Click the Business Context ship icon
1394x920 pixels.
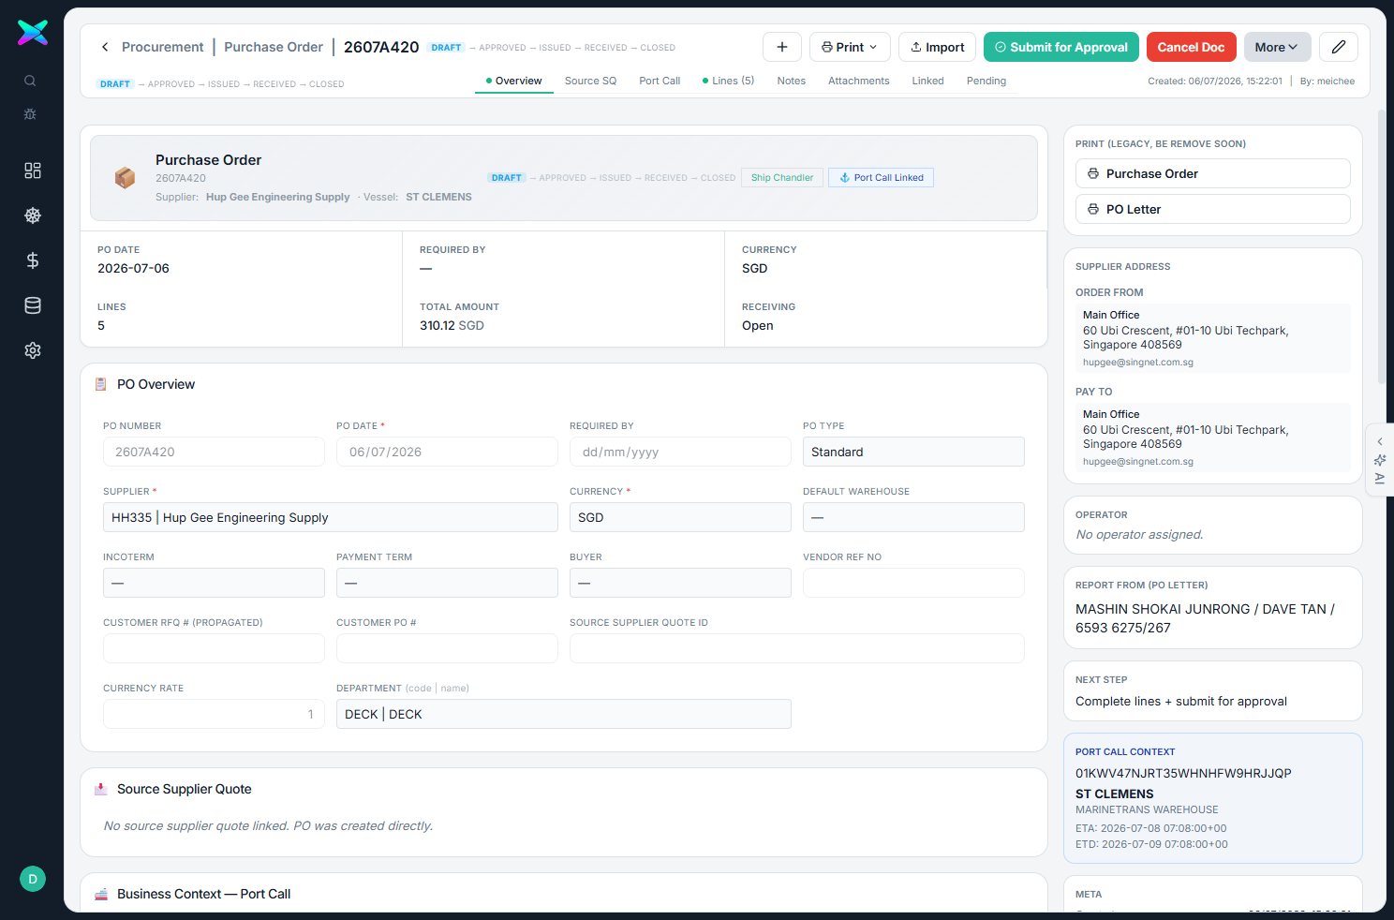[x=101, y=894]
